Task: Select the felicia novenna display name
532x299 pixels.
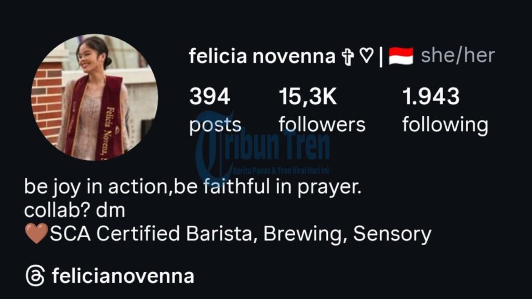Action: tap(262, 56)
